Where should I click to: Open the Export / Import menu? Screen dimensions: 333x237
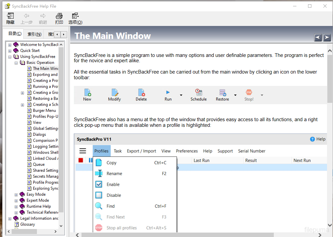click(141, 151)
